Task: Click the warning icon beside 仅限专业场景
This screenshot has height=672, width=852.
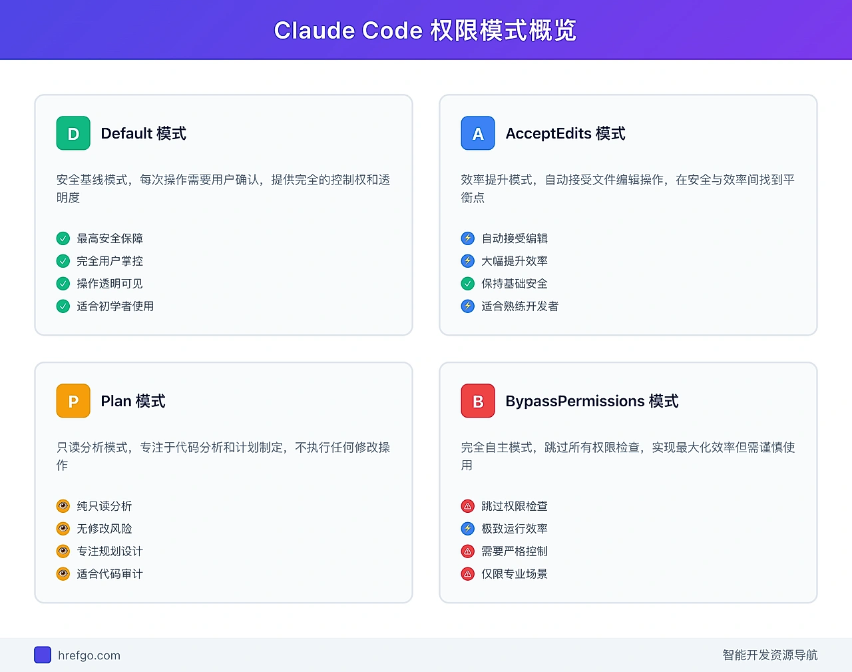Action: click(468, 574)
